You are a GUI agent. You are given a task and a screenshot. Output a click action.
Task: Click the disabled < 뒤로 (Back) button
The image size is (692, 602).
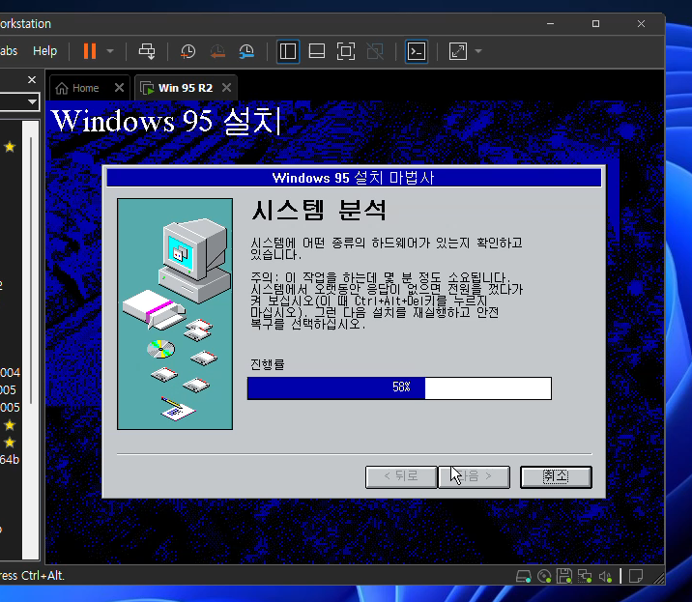[401, 476]
